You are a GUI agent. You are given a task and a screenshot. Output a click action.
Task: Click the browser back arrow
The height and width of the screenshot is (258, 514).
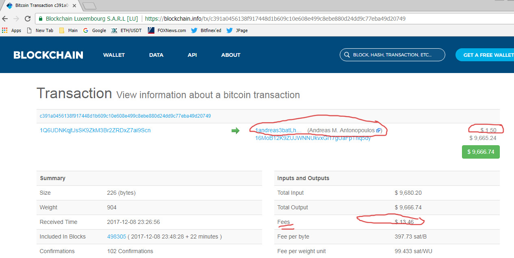[5, 19]
